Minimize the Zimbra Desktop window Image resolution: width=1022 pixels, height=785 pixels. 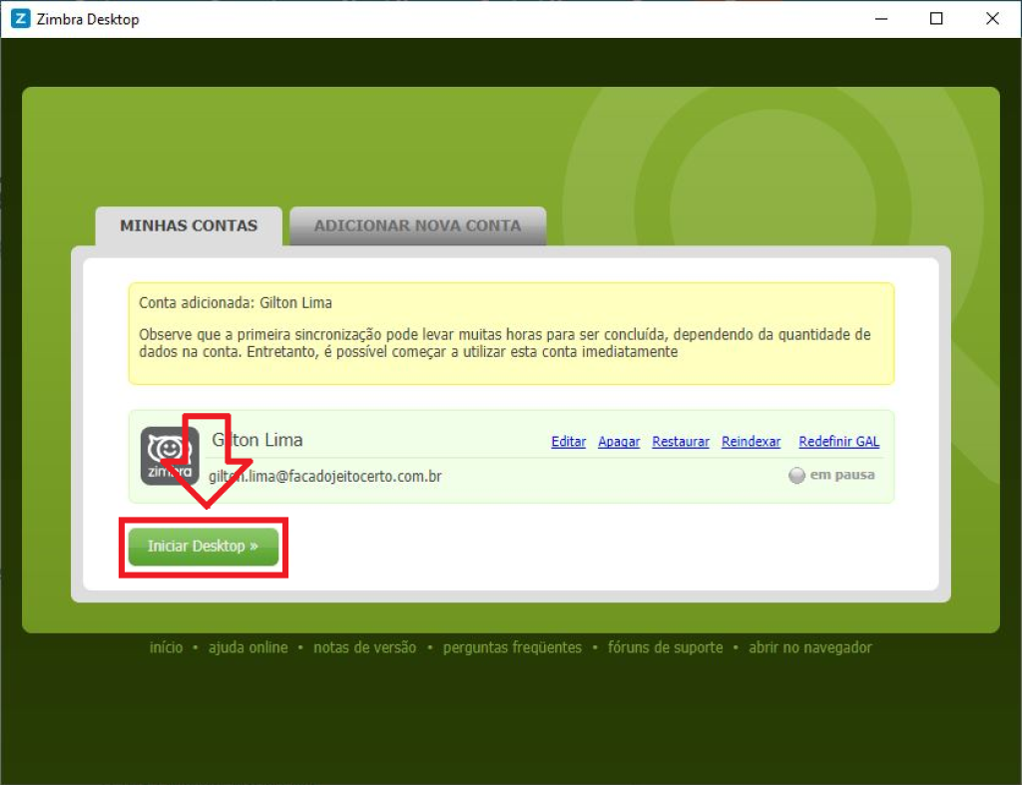[x=881, y=19]
